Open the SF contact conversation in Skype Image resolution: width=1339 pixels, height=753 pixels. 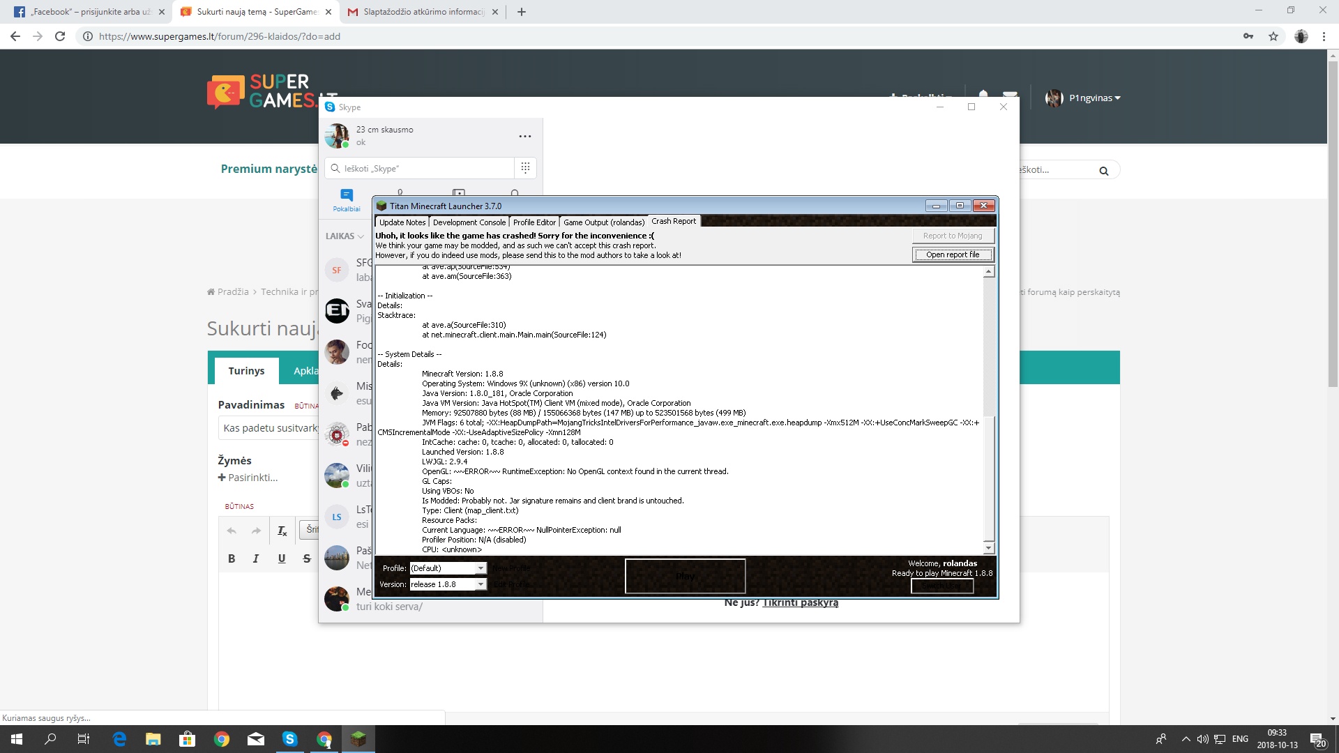[347, 270]
